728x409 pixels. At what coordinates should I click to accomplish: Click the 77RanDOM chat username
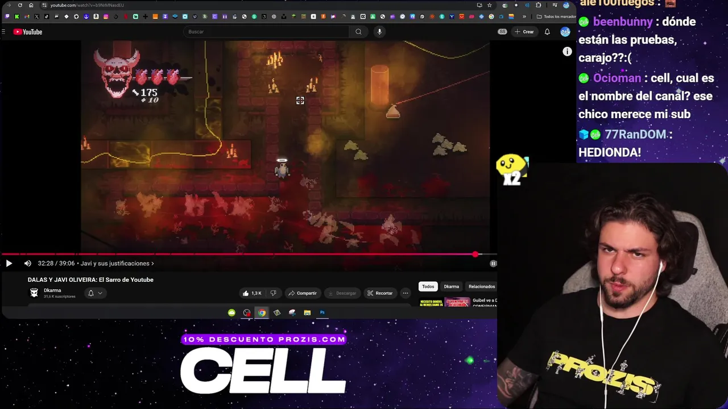[x=635, y=135]
